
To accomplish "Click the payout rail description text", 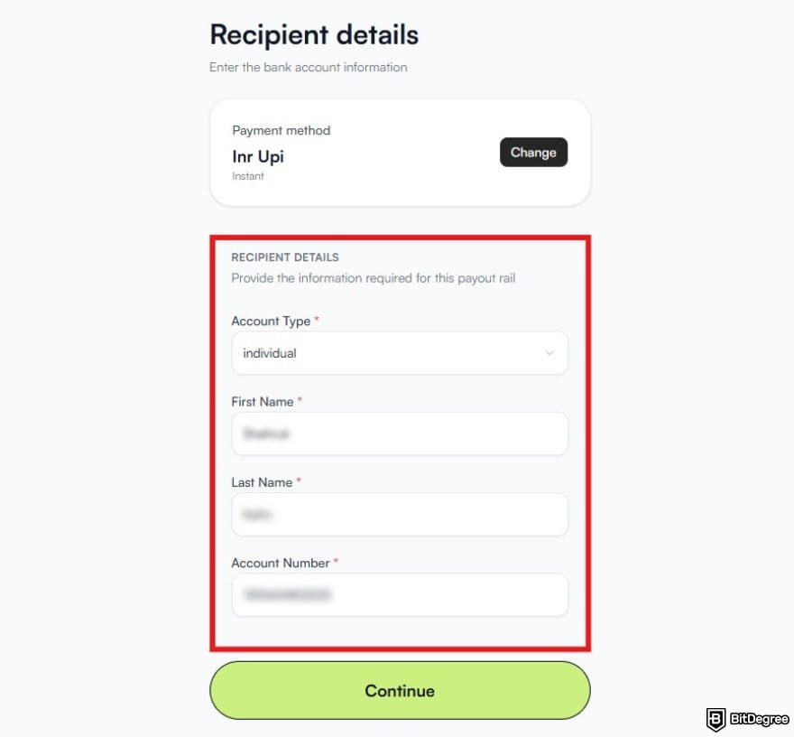I will tap(374, 278).
